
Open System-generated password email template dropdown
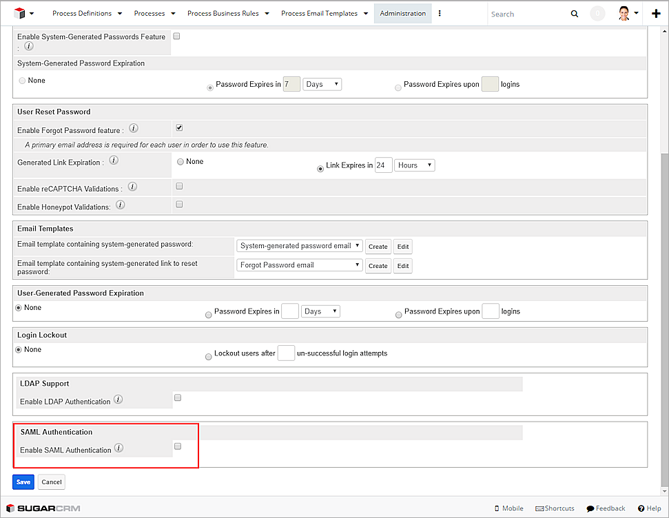click(x=300, y=246)
